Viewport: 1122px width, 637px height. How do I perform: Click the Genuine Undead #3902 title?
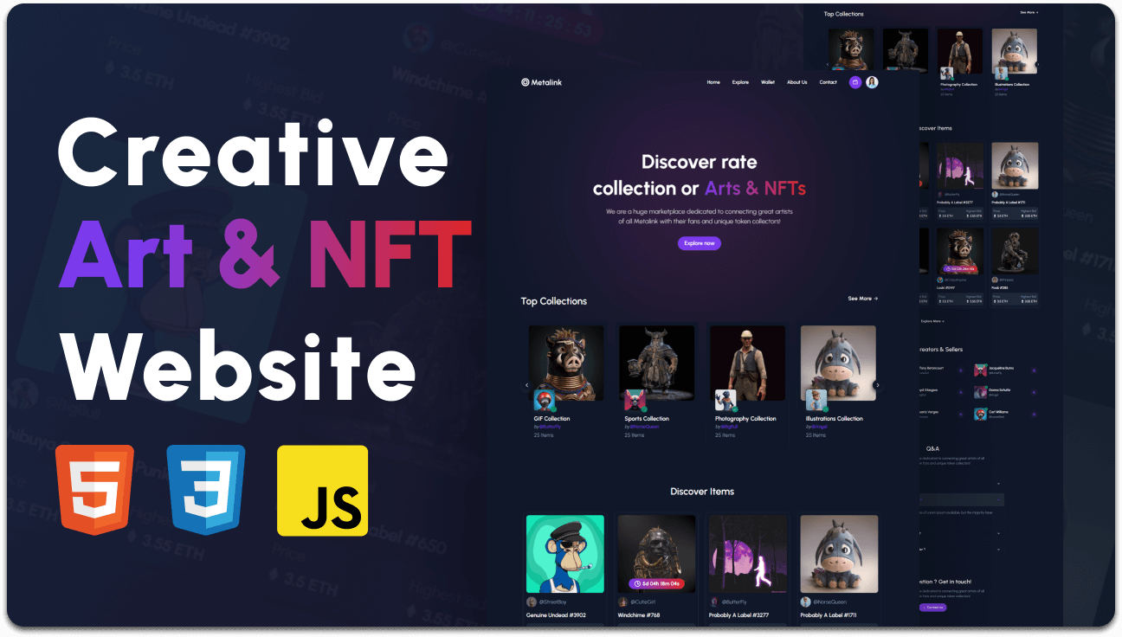556,615
